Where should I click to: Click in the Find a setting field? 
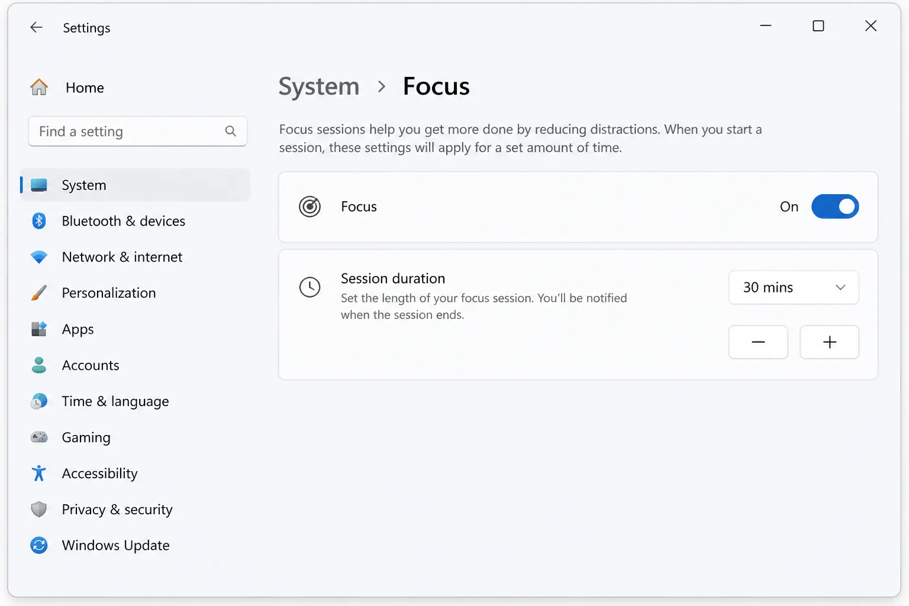pyautogui.click(x=137, y=131)
